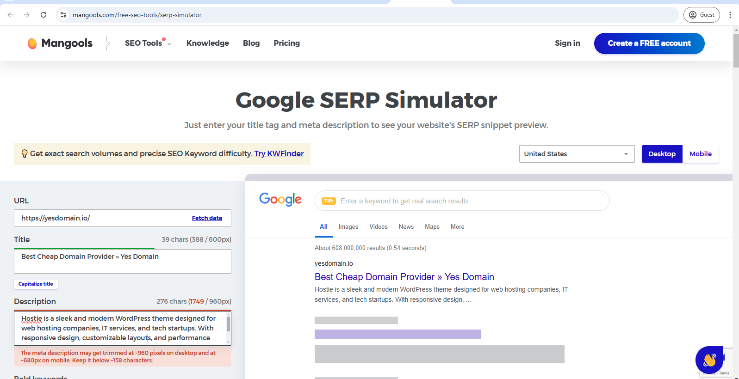
Task: Open the Knowledge menu item
Action: [208, 43]
